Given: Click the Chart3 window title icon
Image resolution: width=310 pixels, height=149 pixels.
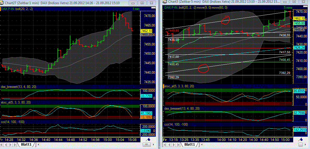Looking at the screenshot, I should coord(165,2).
